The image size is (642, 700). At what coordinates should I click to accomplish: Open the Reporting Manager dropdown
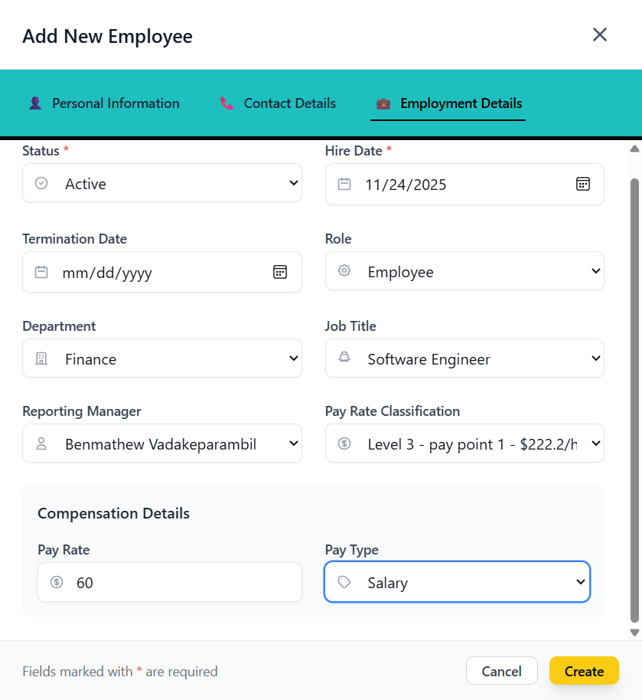point(162,443)
